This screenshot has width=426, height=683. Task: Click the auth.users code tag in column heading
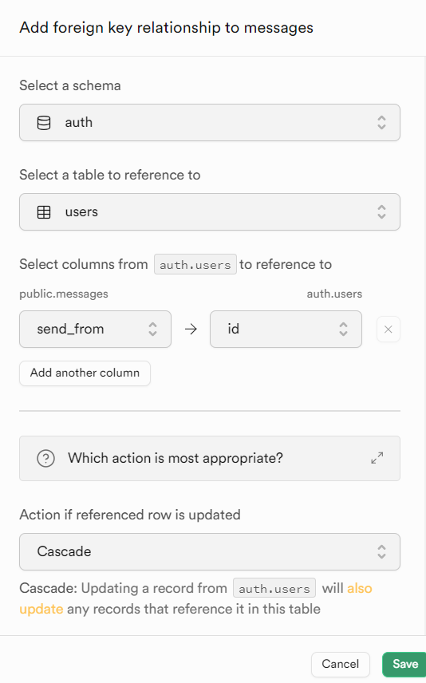[x=195, y=264]
